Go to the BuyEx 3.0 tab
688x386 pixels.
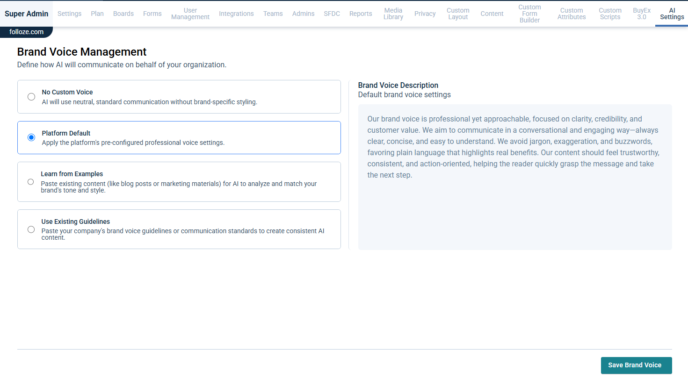click(x=642, y=14)
